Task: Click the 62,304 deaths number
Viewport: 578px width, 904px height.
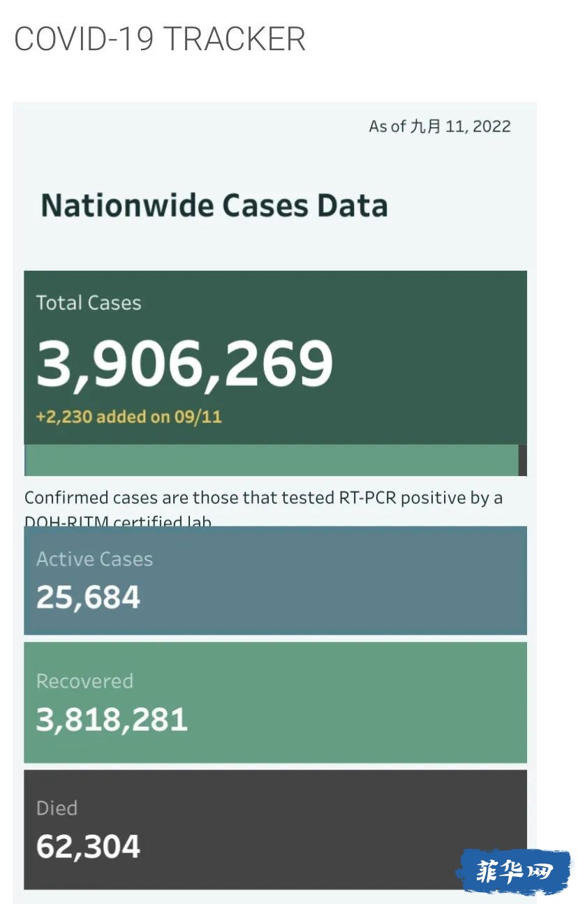Action: click(x=88, y=847)
